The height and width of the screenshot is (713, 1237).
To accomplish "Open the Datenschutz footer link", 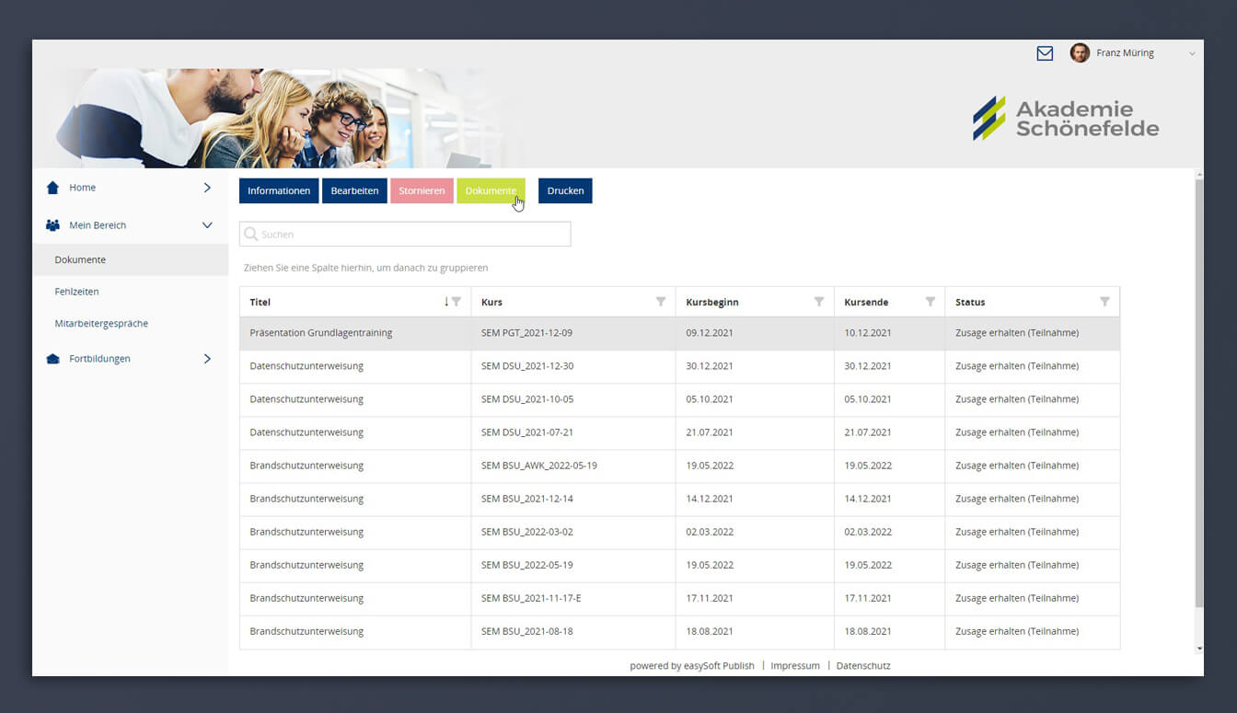I will coord(863,666).
